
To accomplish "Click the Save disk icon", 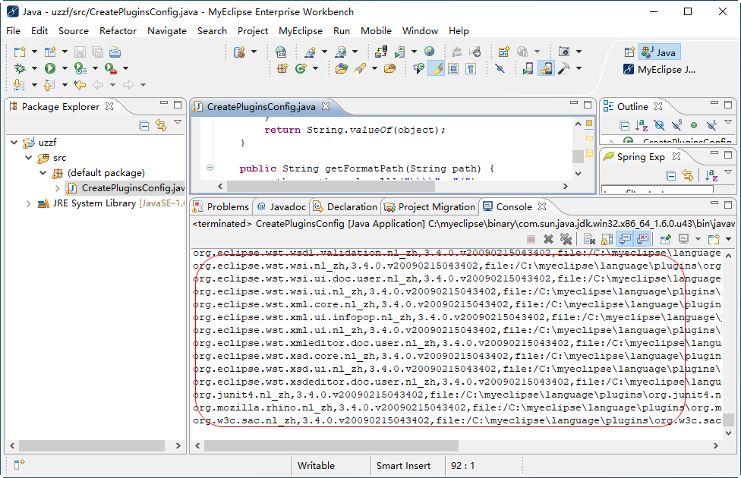I will tap(81, 52).
